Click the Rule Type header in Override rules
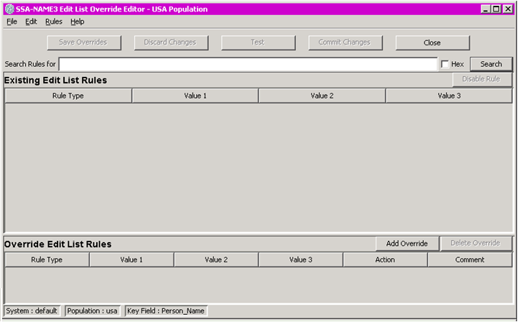The height and width of the screenshot is (322, 520). point(47,259)
